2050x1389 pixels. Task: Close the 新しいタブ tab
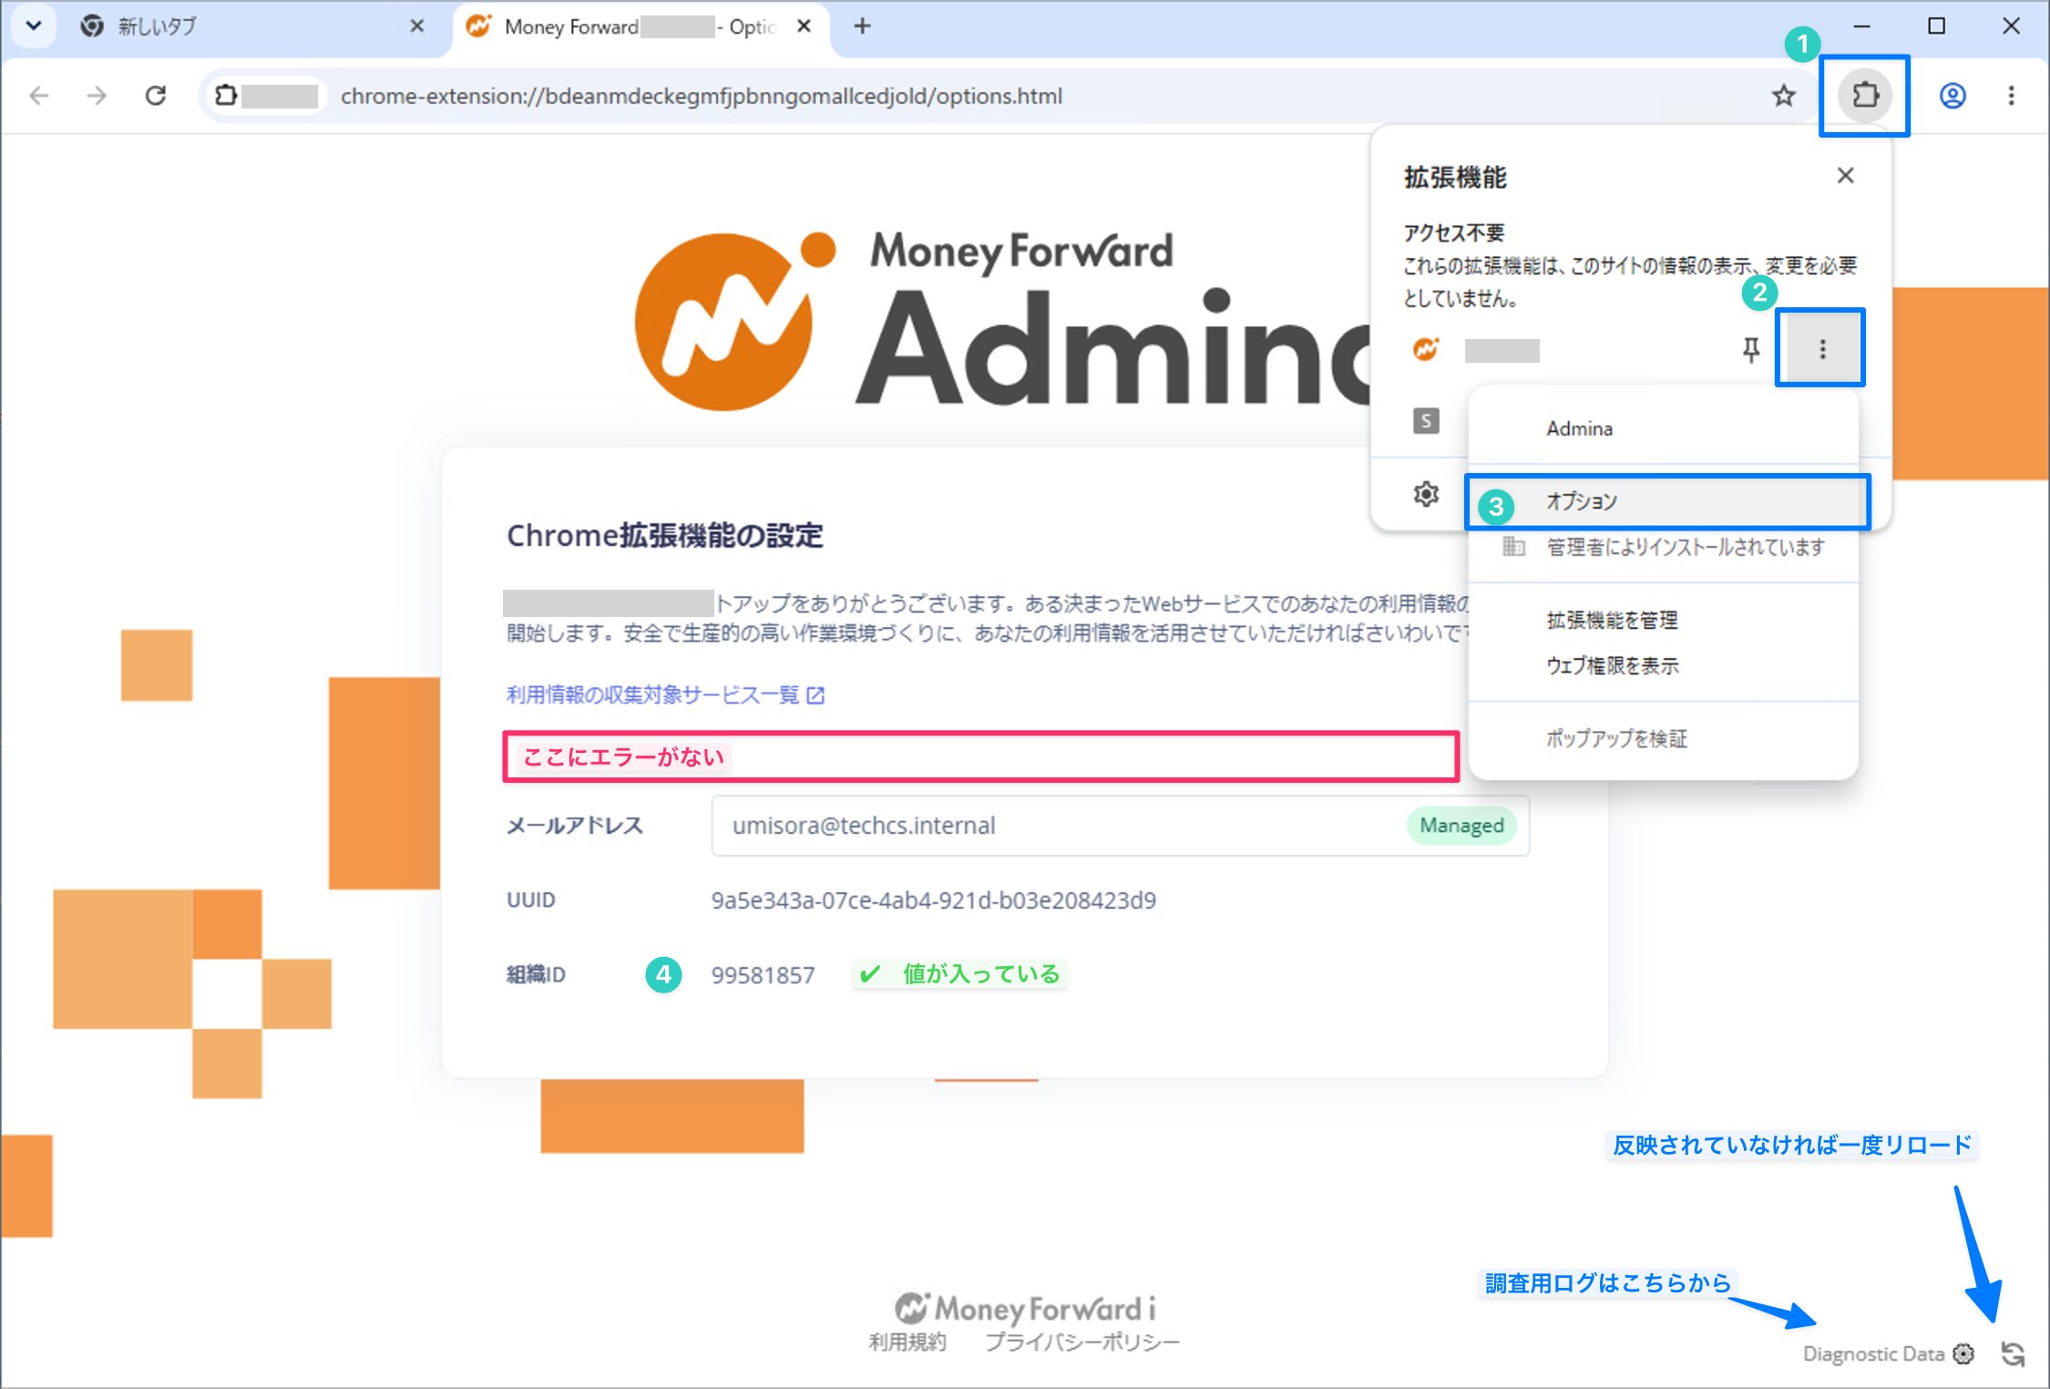417,26
